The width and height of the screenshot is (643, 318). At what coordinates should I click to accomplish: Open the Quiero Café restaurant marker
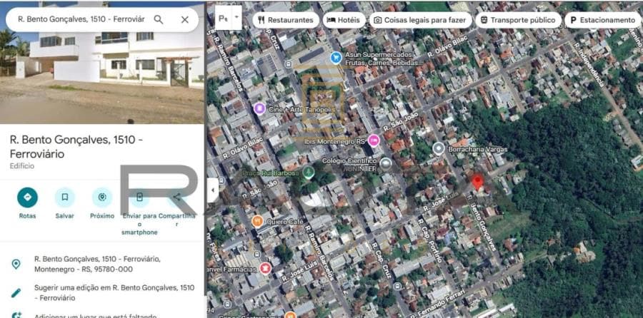257,222
